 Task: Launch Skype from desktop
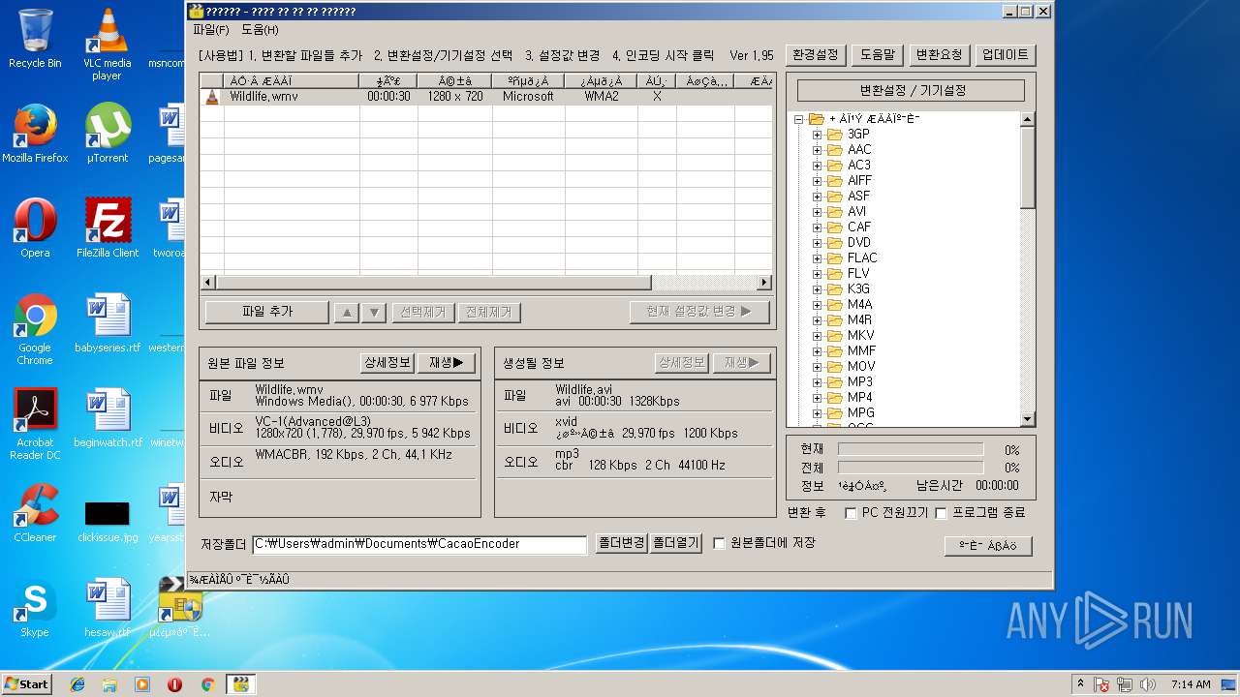[x=35, y=608]
